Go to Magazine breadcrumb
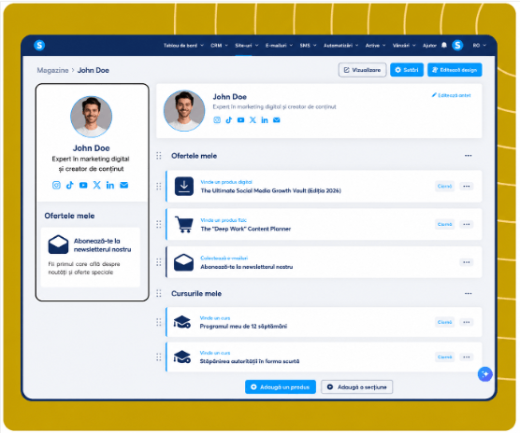Viewport: 520px width, 433px height. point(52,70)
